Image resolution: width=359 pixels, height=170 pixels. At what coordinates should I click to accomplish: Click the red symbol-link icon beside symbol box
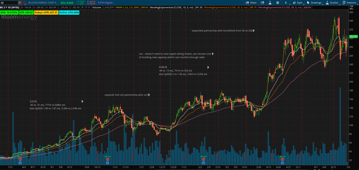point(24,2)
